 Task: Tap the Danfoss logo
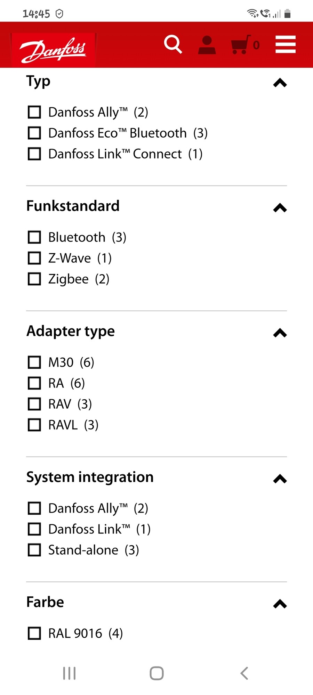54,50
